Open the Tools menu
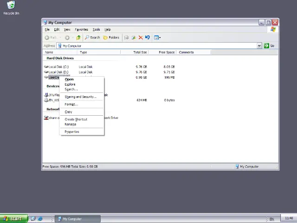Image resolution: width=297 pixels, height=223 pixels. tap(96, 30)
